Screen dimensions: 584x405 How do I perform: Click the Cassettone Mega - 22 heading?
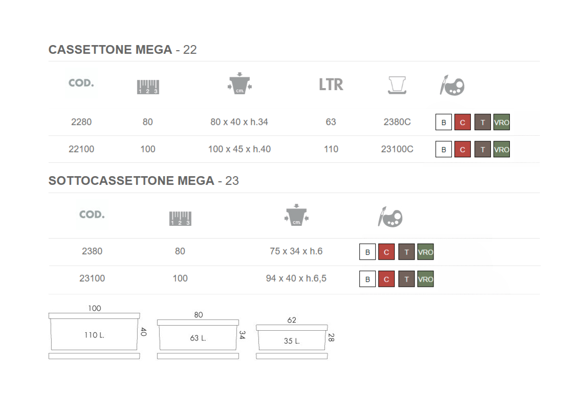point(122,50)
